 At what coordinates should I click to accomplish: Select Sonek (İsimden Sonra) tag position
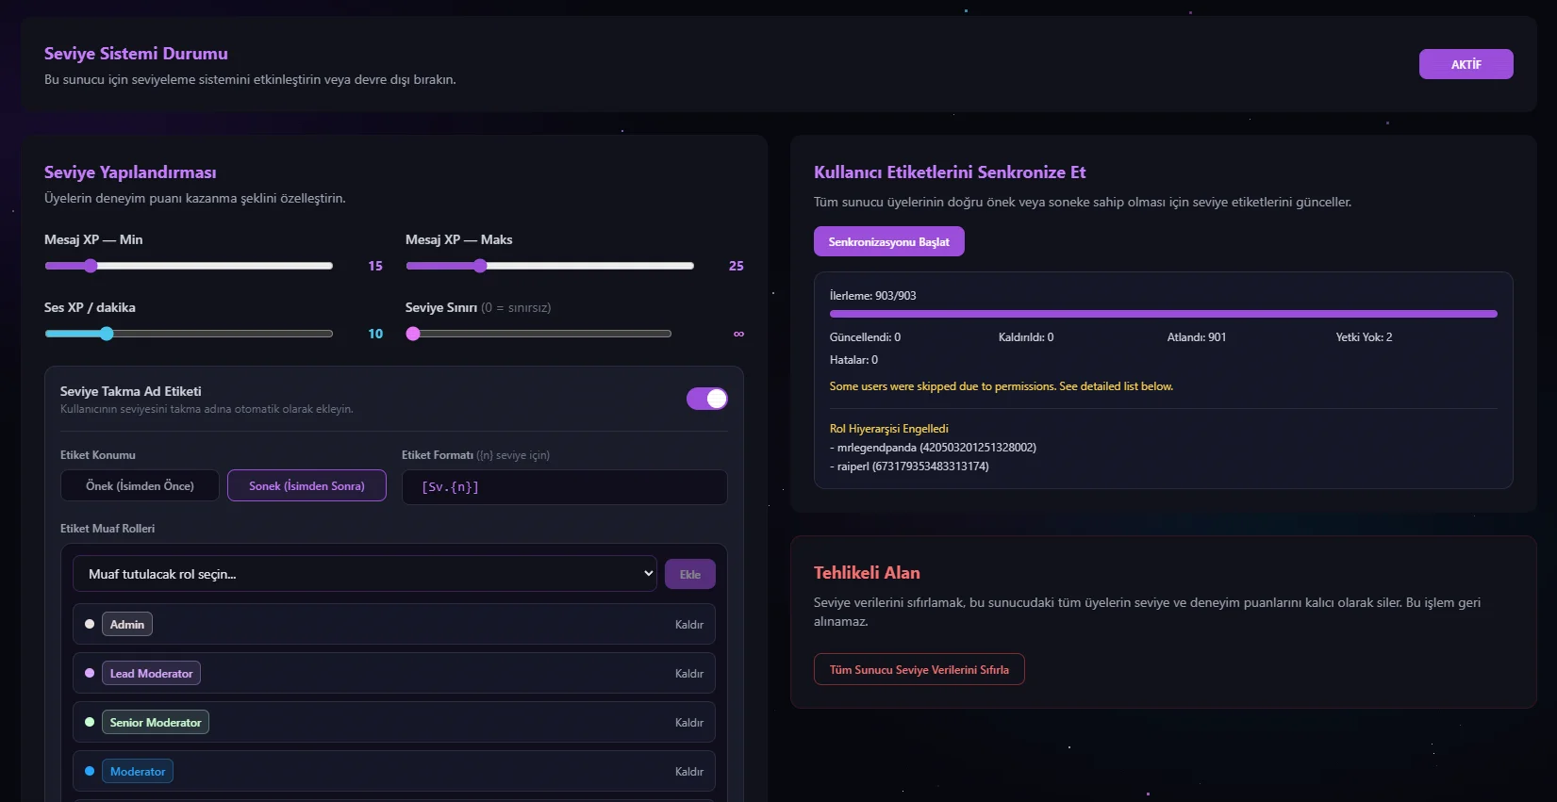306,485
